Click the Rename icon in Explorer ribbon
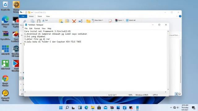This screenshot has width=198, height=111. [80, 21]
